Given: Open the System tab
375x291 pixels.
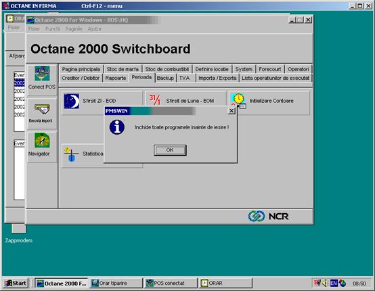Looking at the screenshot, I should point(244,69).
